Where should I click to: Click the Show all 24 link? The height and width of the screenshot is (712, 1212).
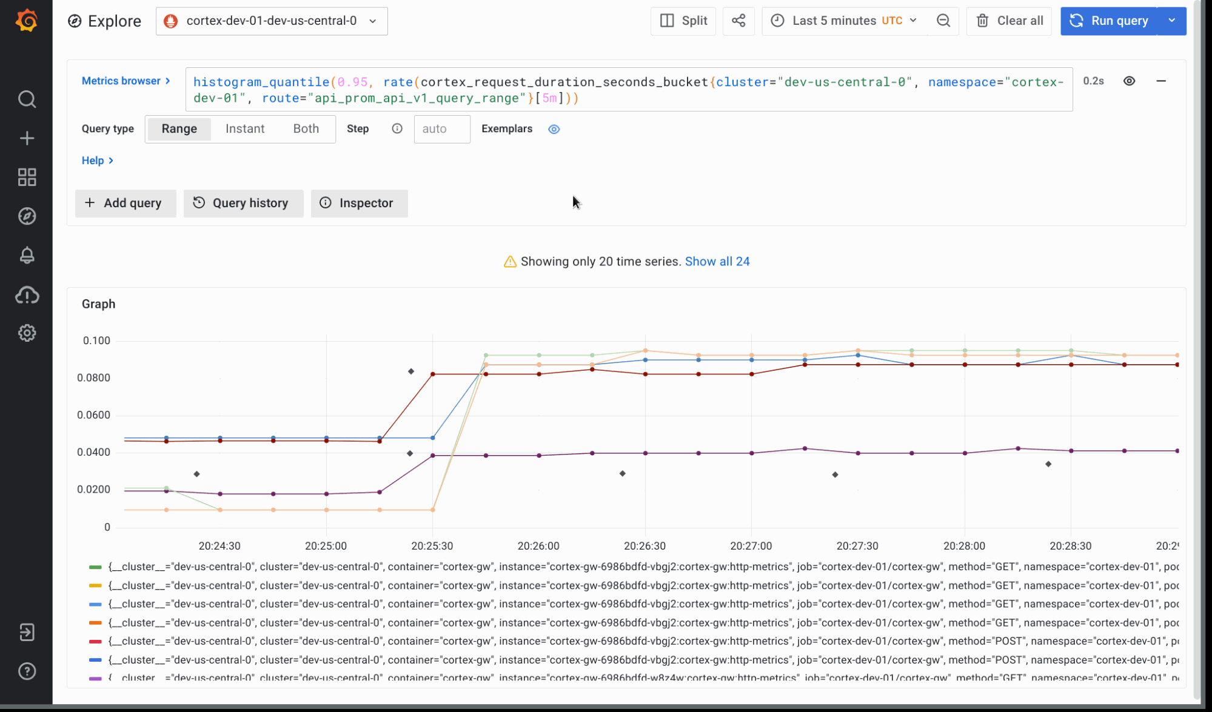point(717,262)
